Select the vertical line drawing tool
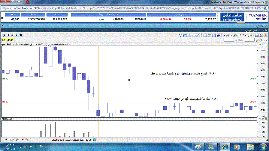The width and height of the screenshot is (269, 151). [x=189, y=35]
